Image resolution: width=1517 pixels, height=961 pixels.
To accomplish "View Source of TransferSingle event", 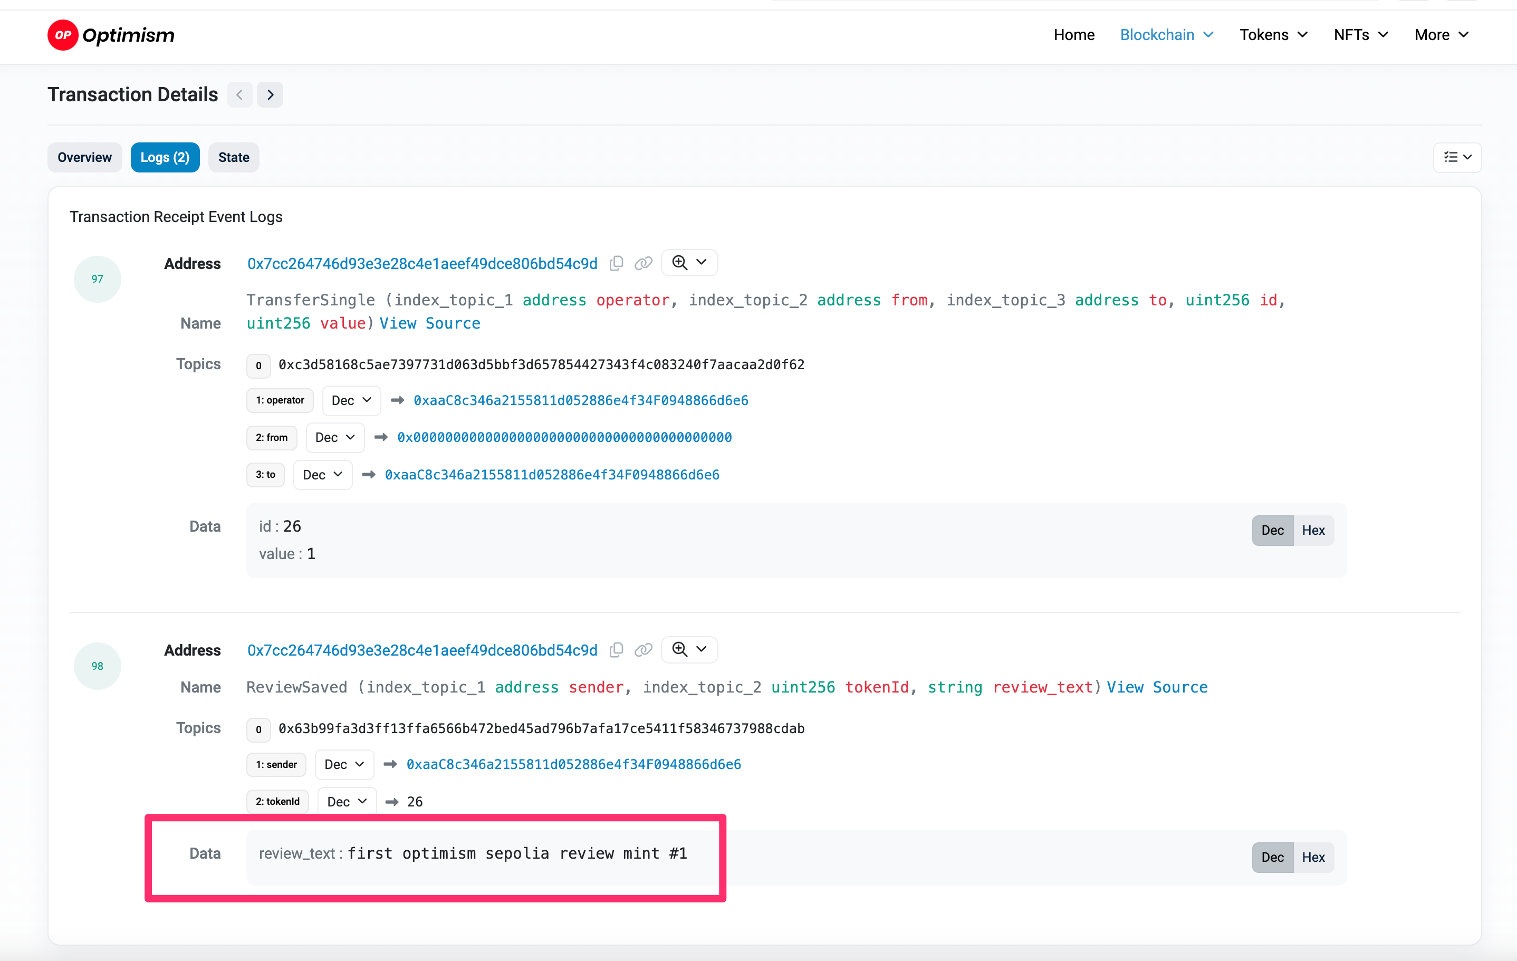I will coord(430,323).
